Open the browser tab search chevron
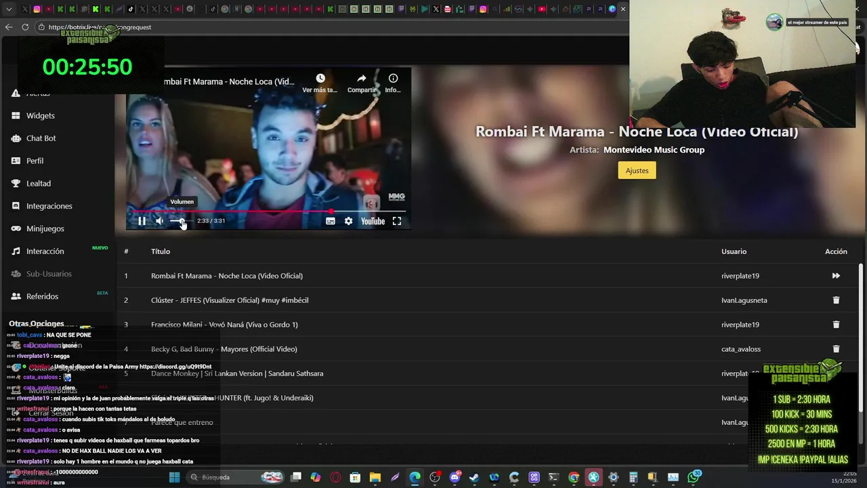This screenshot has width=867, height=488. (9, 9)
